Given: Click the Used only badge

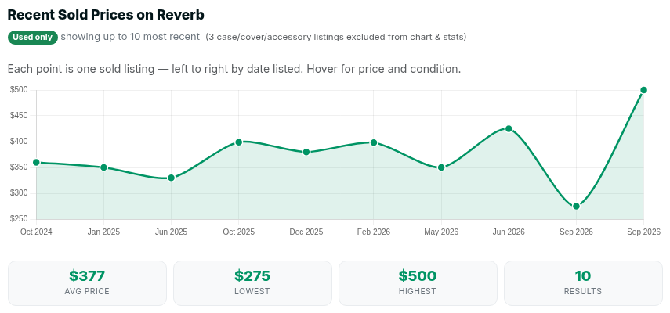Looking at the screenshot, I should point(32,37).
